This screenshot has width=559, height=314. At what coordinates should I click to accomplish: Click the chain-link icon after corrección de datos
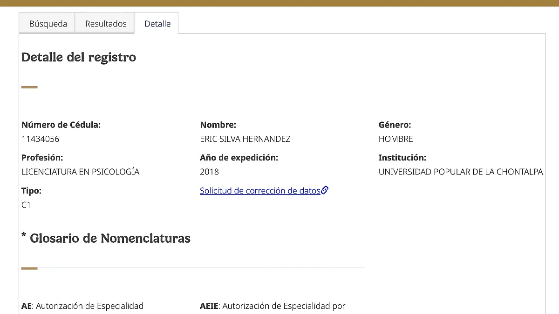[x=325, y=190]
